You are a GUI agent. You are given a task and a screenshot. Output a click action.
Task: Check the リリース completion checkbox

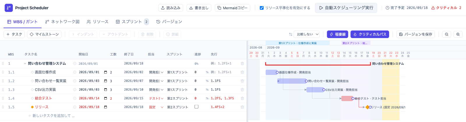196,107
